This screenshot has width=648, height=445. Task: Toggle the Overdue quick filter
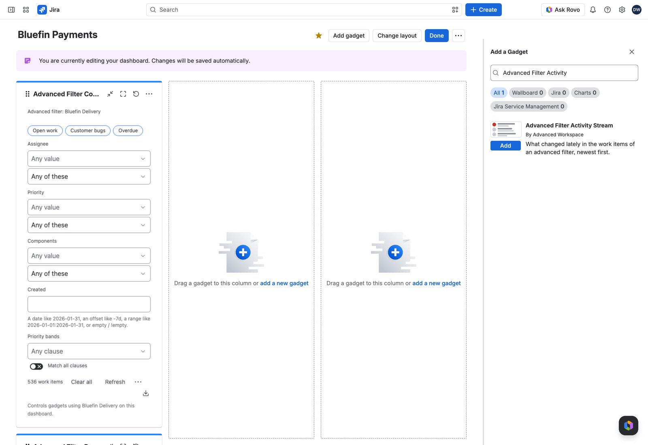pos(128,131)
